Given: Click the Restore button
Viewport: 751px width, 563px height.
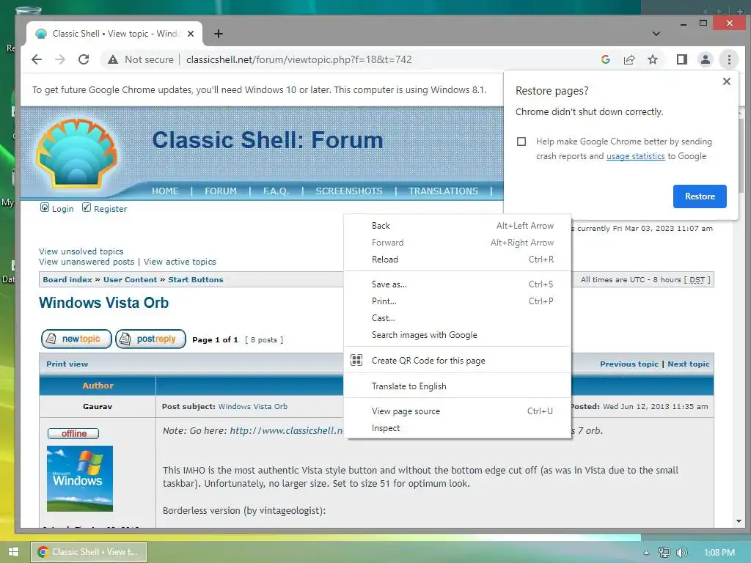Looking at the screenshot, I should tap(699, 196).
